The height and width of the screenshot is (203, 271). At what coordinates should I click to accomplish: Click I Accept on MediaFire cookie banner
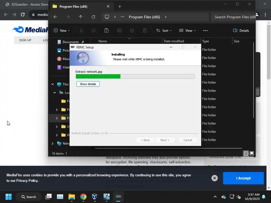(x=243, y=178)
